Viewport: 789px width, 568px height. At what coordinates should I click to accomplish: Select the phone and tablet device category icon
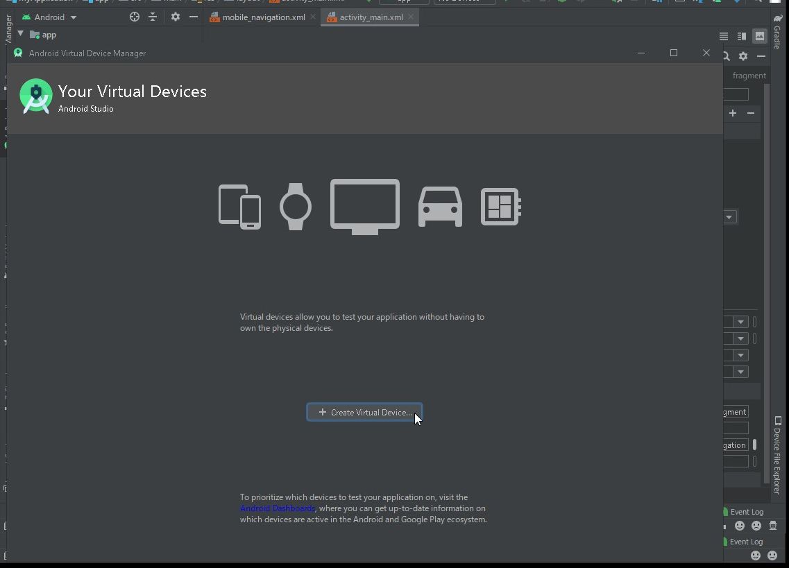(x=239, y=206)
